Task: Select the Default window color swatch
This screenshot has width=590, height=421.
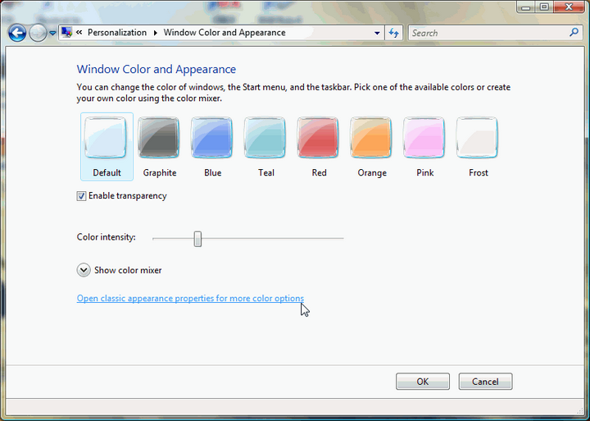Action: coord(107,138)
